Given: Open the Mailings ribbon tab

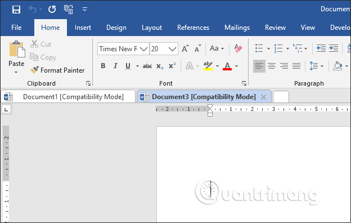Looking at the screenshot, I should [237, 28].
